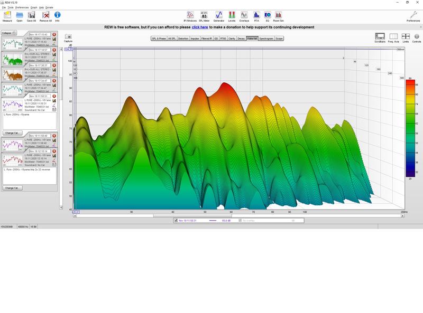Click the Capture graph camera icon
Image resolution: width=423 pixels, height=313 pixels.
(x=68, y=37)
